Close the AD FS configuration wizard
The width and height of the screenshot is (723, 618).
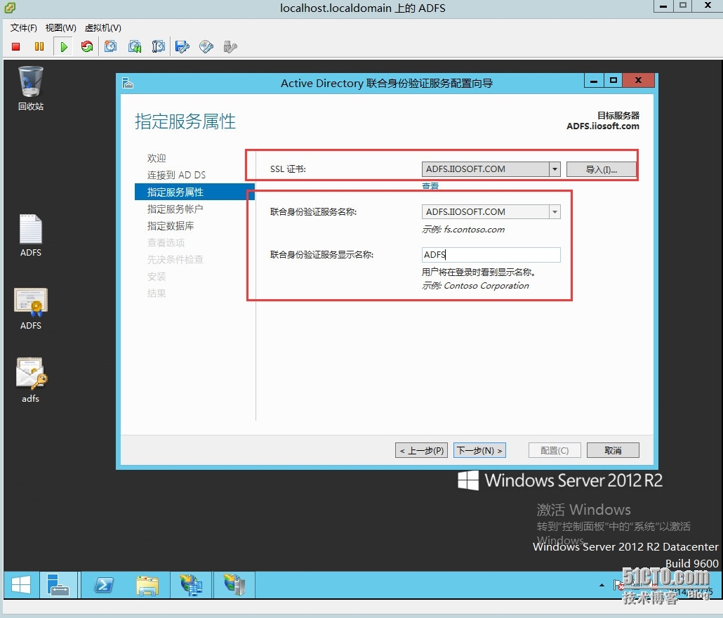638,81
